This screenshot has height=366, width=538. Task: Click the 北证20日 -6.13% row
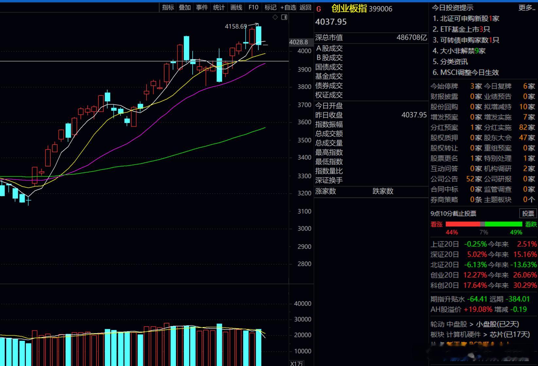tap(459, 265)
